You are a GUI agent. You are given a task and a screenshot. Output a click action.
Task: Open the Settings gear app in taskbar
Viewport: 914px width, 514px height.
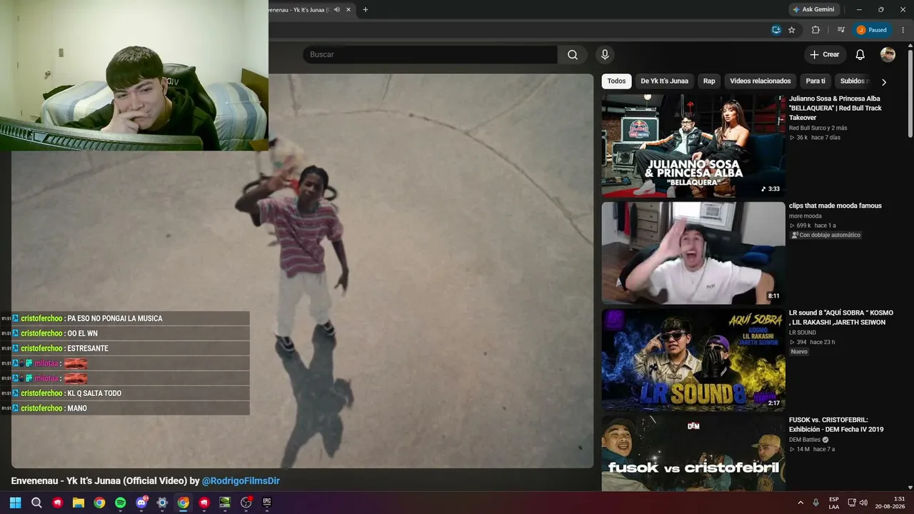[x=162, y=503]
